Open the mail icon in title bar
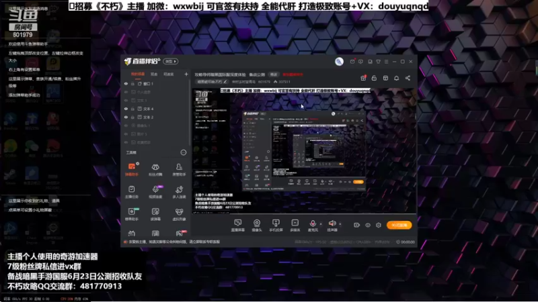The image size is (538, 302). 352,62
